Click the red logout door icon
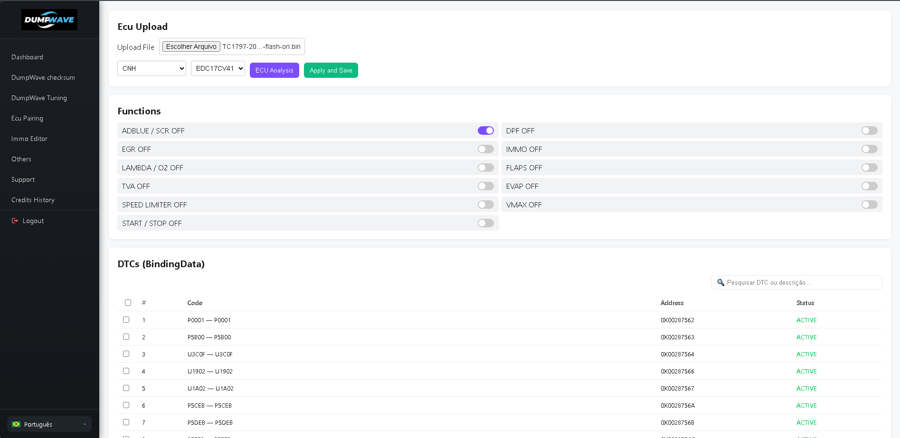900x438 pixels. tap(14, 221)
